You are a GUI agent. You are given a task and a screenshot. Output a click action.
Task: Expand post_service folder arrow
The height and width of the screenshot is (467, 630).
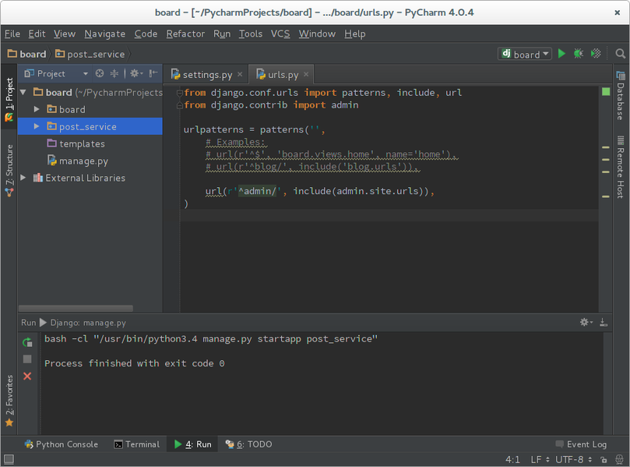point(37,126)
